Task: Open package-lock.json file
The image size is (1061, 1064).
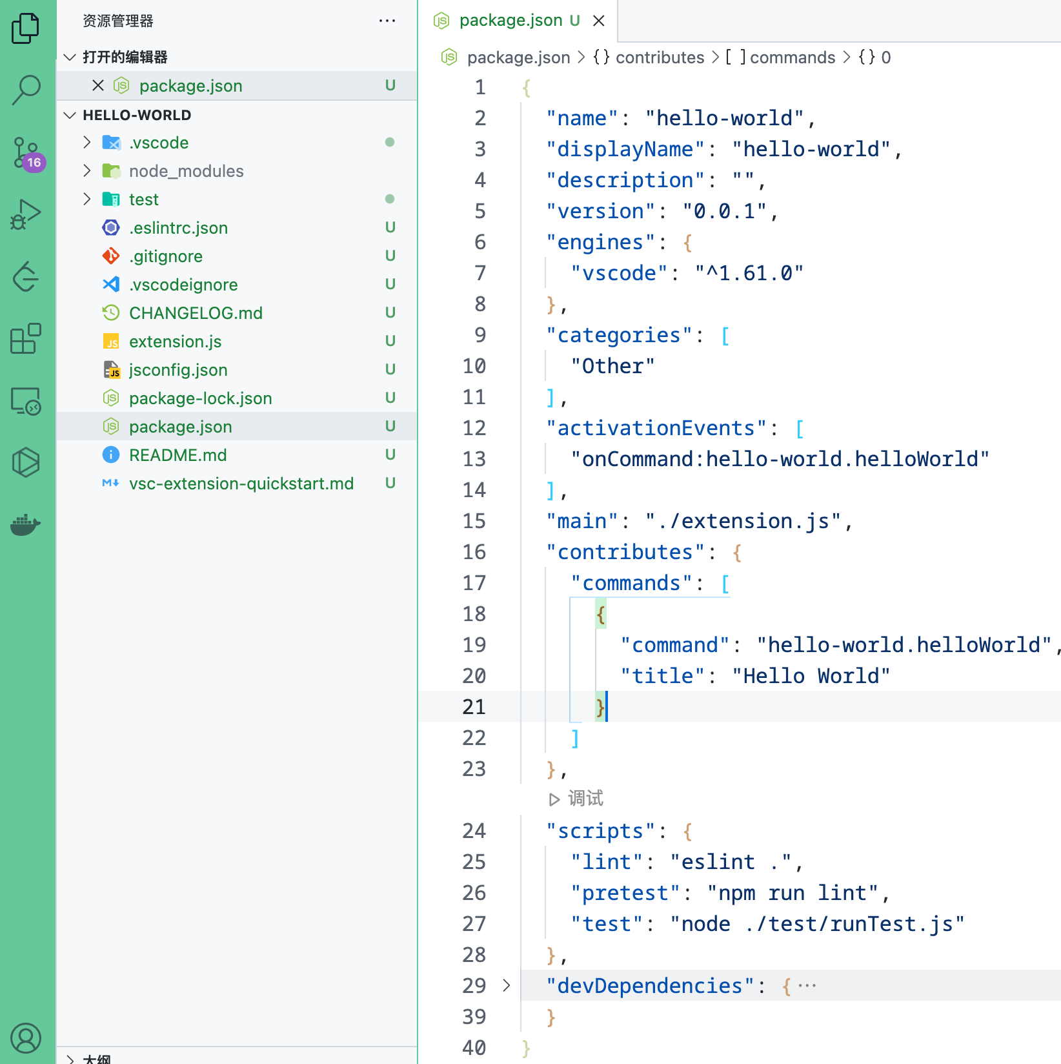Action: point(237,398)
